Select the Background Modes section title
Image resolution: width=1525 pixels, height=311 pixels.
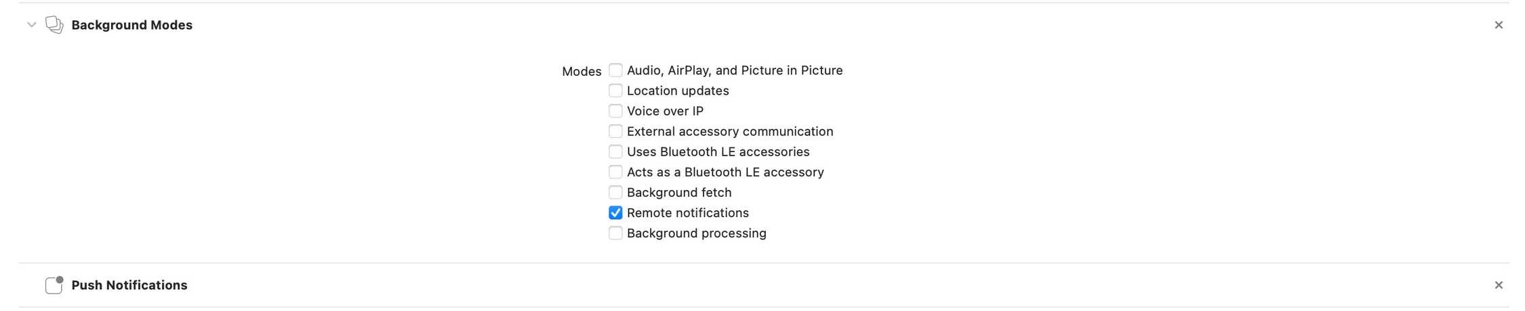tap(132, 25)
